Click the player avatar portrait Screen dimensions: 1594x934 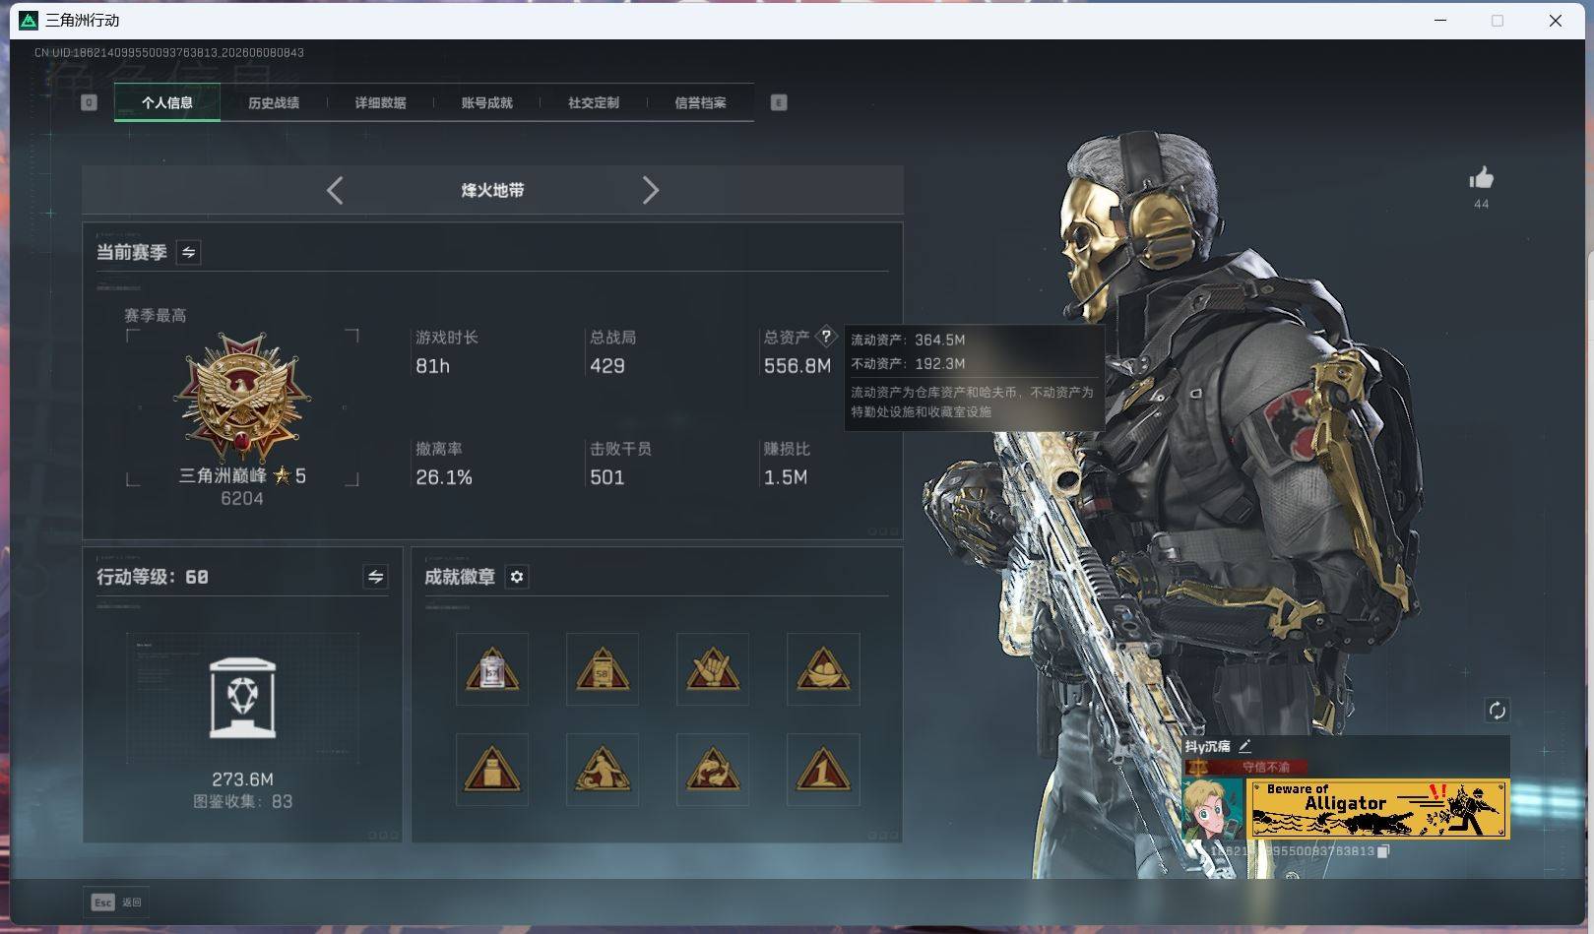pos(1213,809)
